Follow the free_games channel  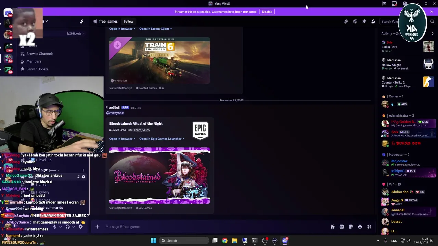128,22
